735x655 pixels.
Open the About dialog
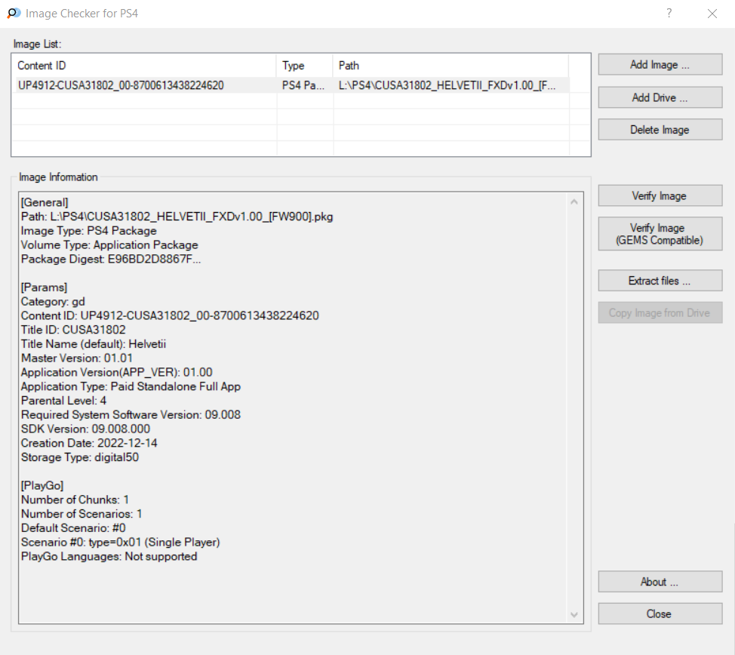click(660, 582)
